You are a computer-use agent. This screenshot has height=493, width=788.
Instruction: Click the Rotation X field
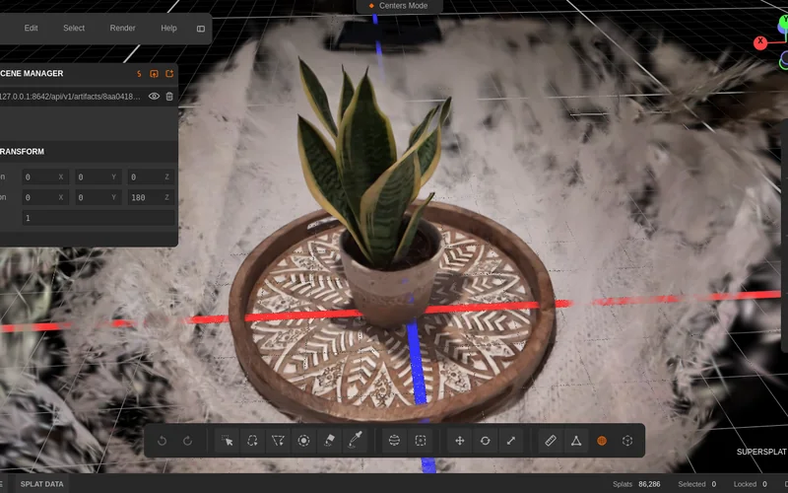(45, 198)
